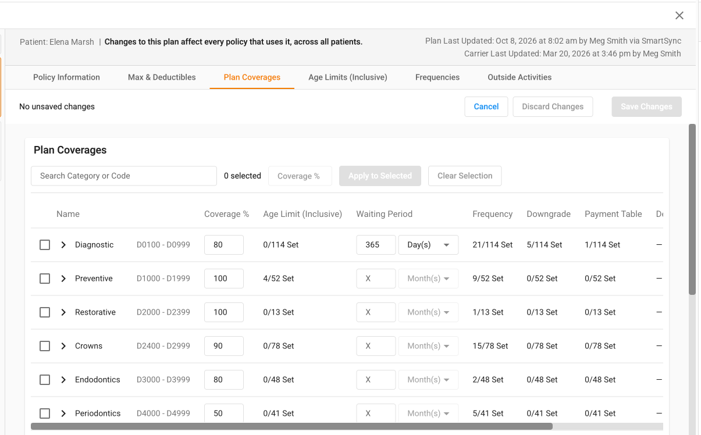Image resolution: width=701 pixels, height=435 pixels.
Task: Open the Frequencies tab
Action: 437,77
